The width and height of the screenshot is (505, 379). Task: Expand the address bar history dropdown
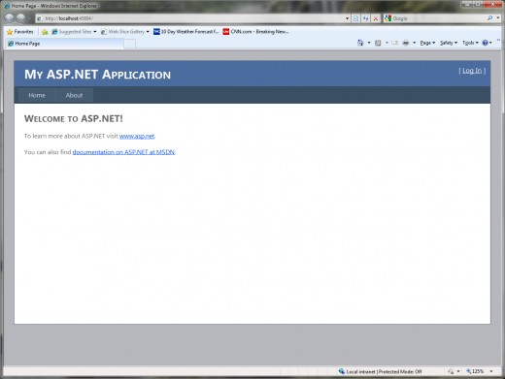347,18
